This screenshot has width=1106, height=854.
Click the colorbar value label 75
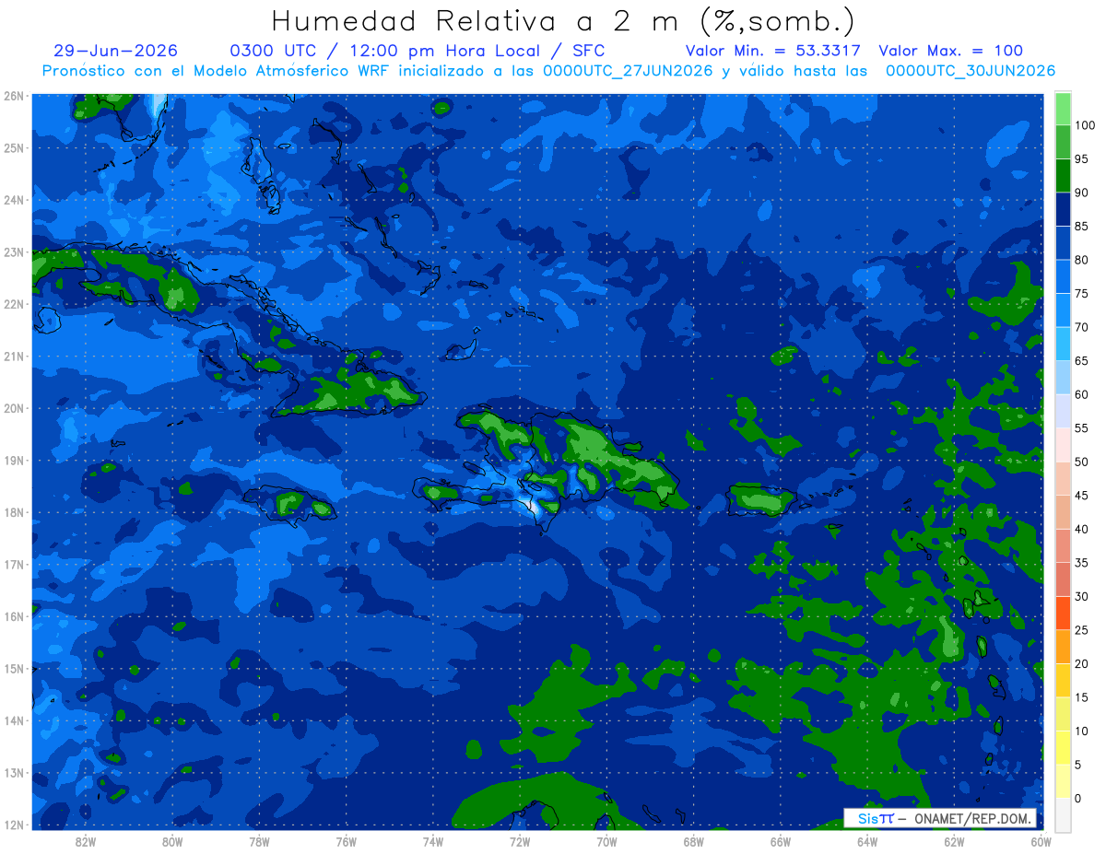[1081, 293]
